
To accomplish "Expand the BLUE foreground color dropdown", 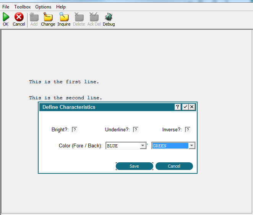I will (x=143, y=146).
